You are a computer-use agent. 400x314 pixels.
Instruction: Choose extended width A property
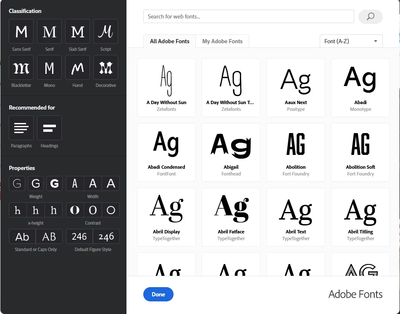pyautogui.click(x=111, y=183)
